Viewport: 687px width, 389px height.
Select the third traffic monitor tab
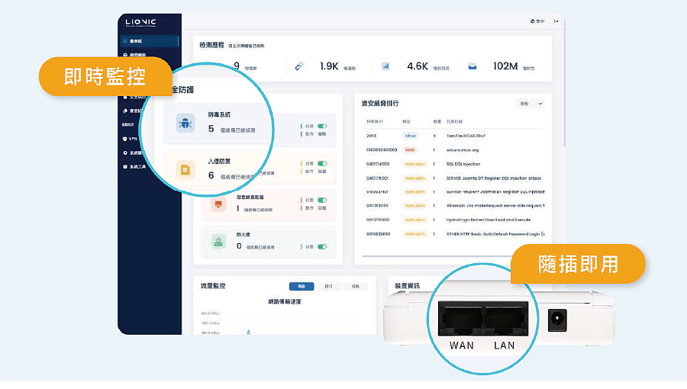pos(355,286)
